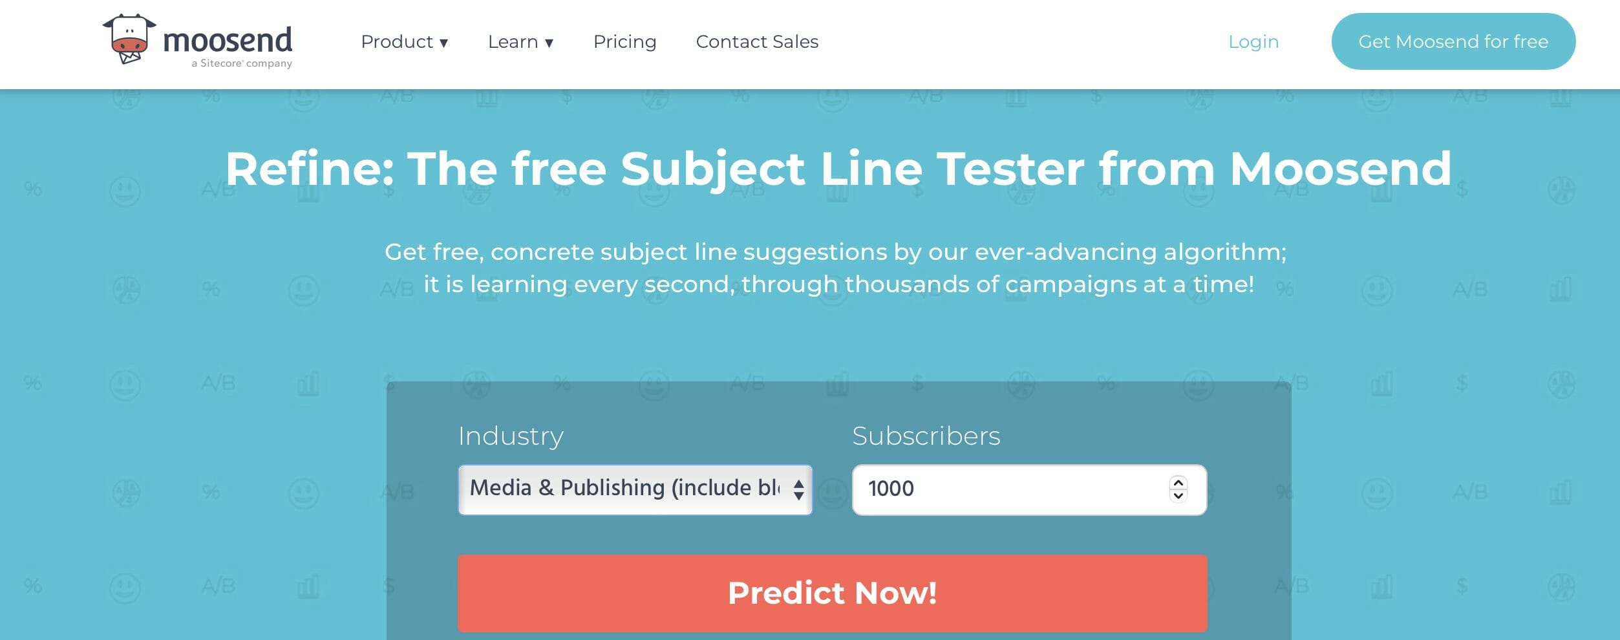The image size is (1620, 640).
Task: Decrease Subscribers with the down stepper arrow
Action: click(x=1178, y=496)
